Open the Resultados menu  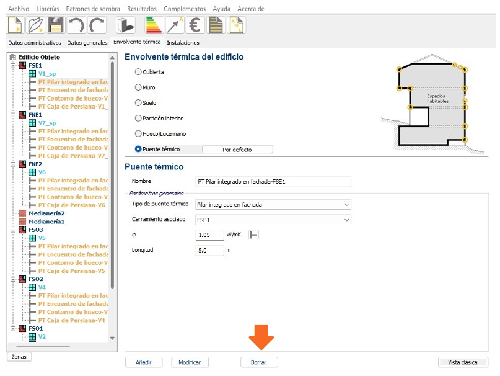pyautogui.click(x=141, y=9)
